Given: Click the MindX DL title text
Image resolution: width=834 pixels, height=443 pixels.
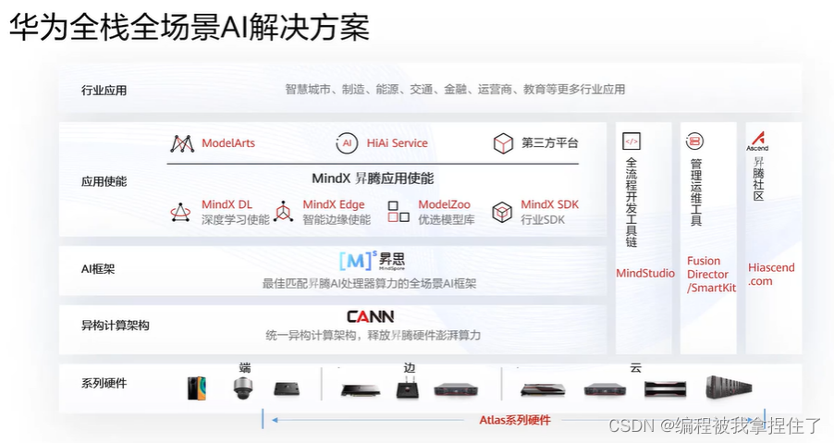Looking at the screenshot, I should click(227, 204).
